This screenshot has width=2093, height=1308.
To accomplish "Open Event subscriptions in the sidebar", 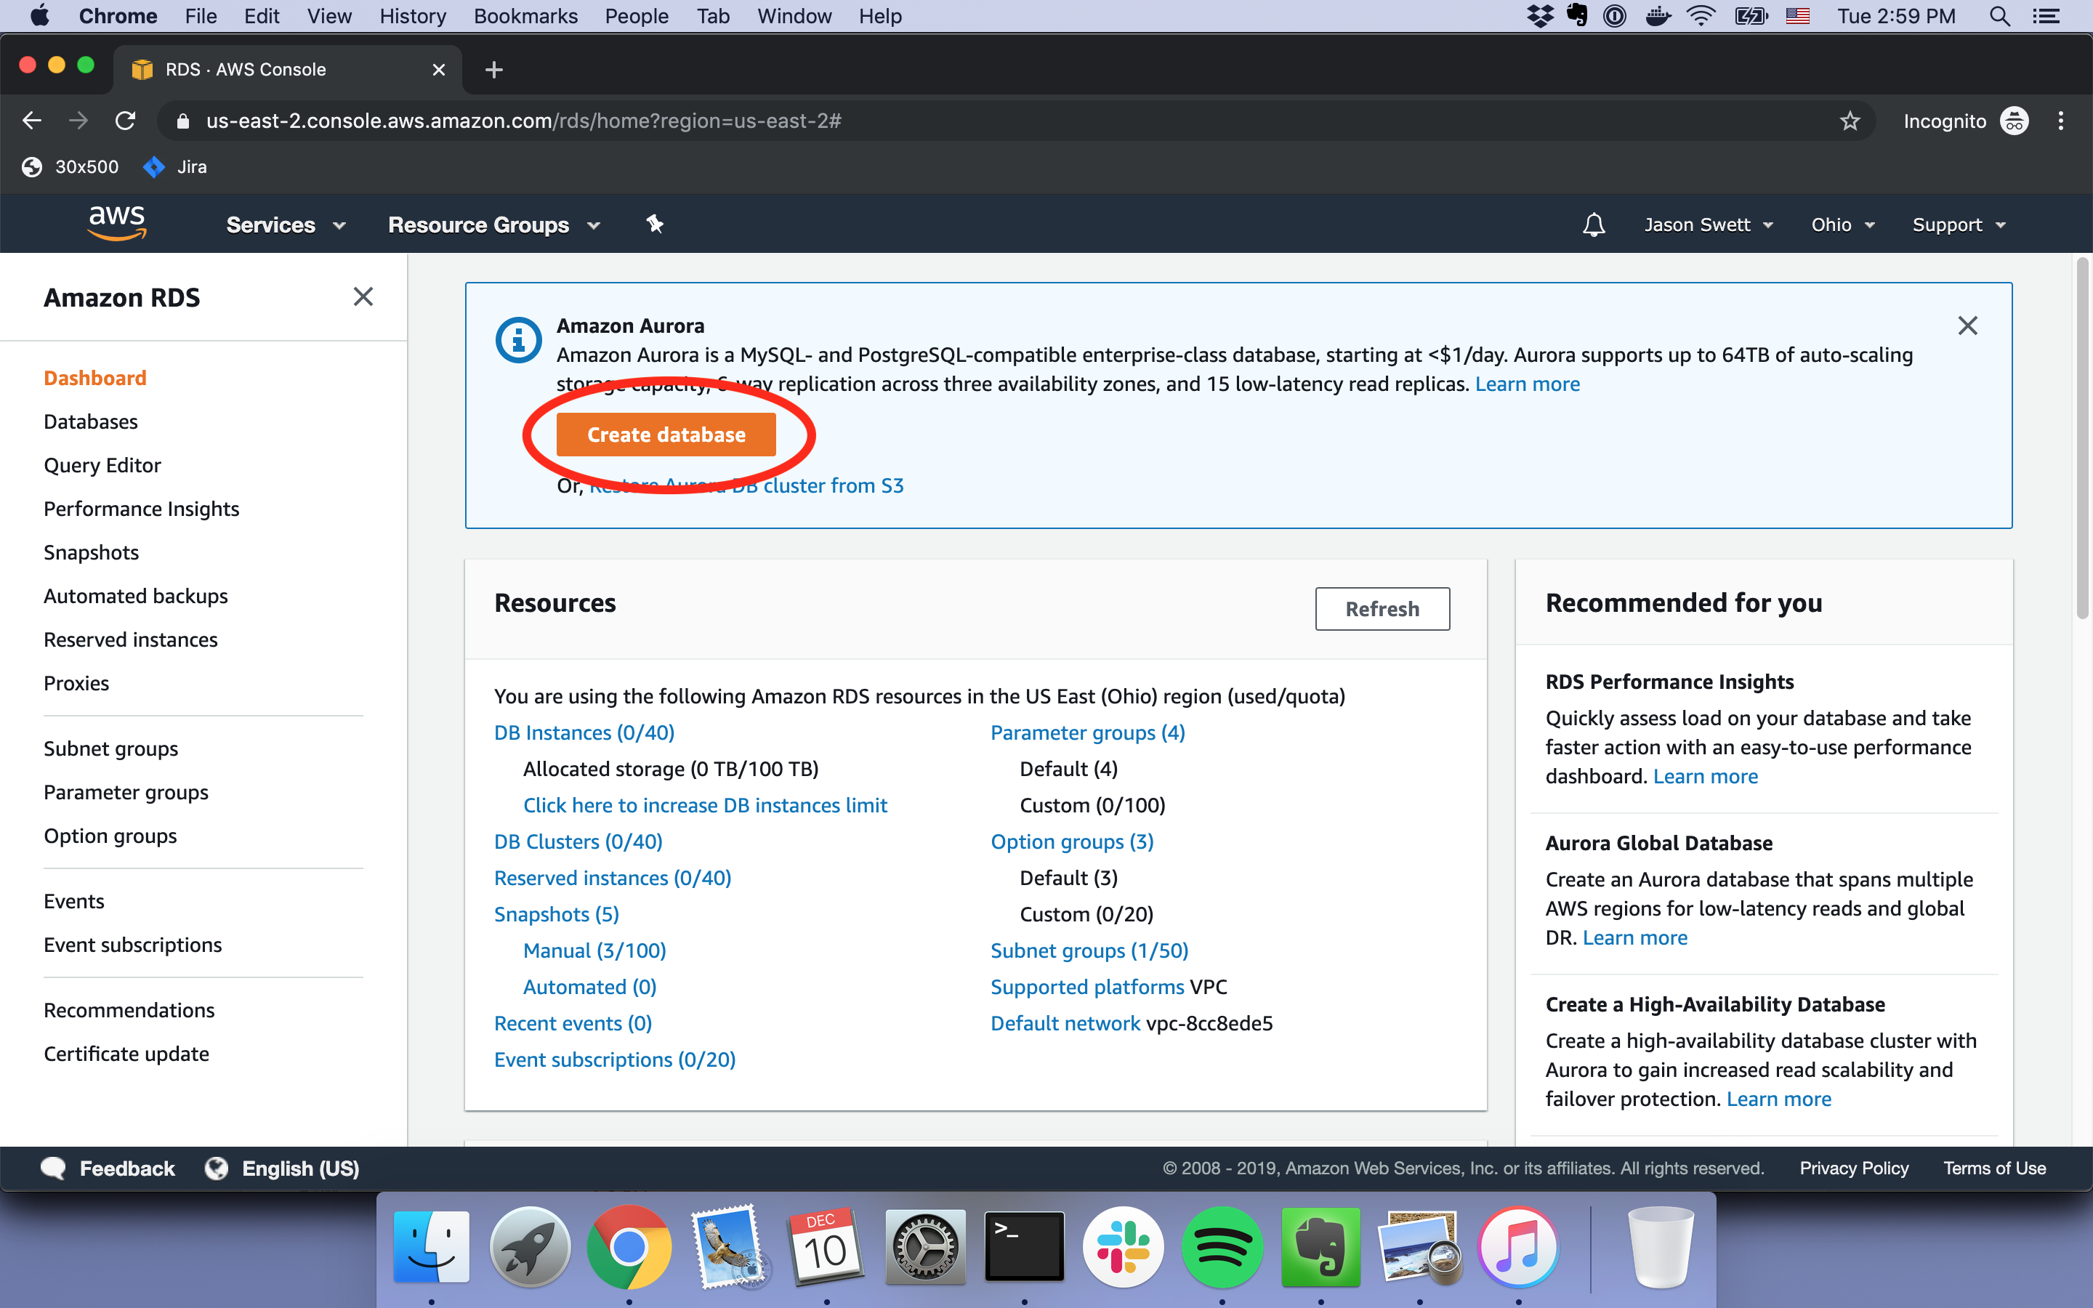I will pos(132,944).
